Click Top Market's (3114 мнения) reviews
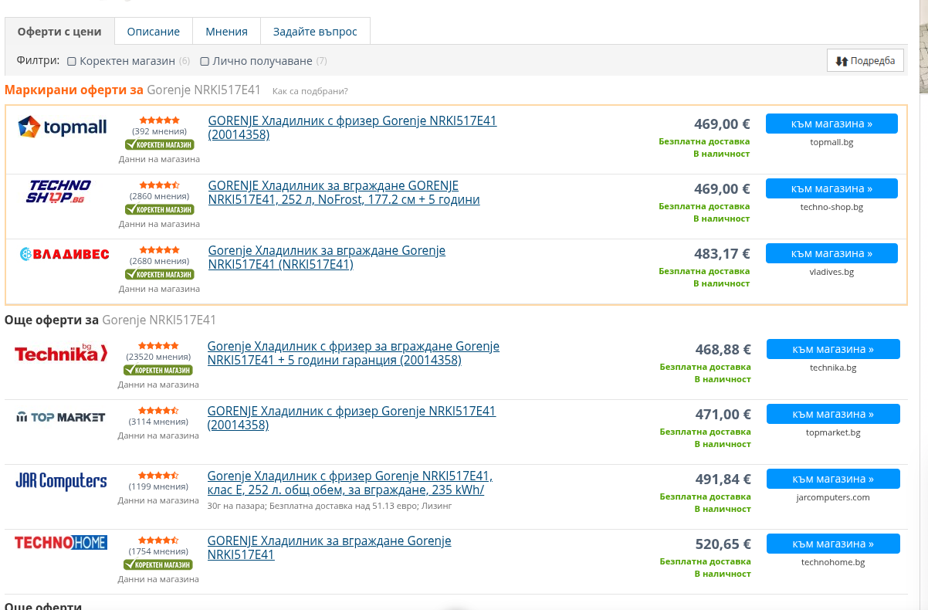Screen dimensions: 928x610 pos(158,422)
